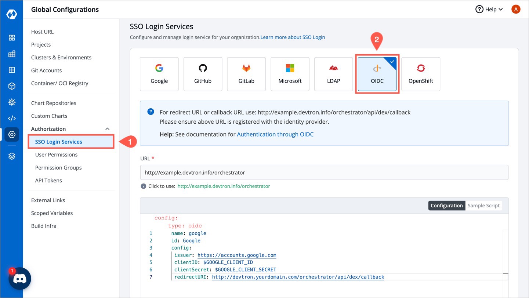The width and height of the screenshot is (529, 298).
Task: Open the Discord chat widget
Action: coord(19,278)
